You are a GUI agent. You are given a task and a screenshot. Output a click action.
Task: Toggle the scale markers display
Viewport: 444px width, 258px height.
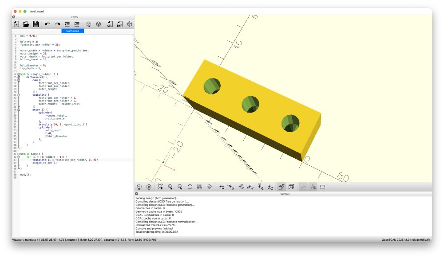coord(313,186)
